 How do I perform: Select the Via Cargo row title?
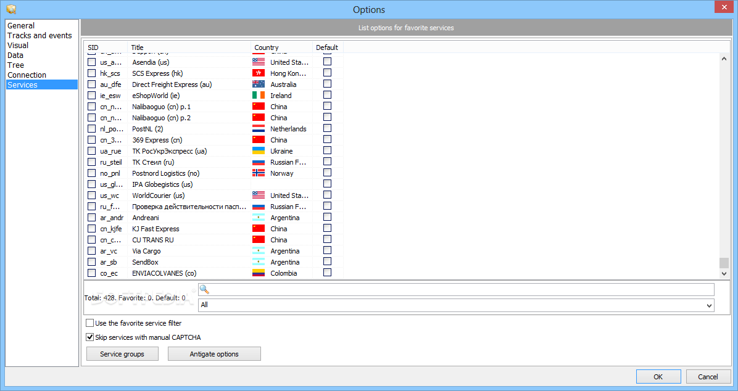pyautogui.click(x=146, y=251)
